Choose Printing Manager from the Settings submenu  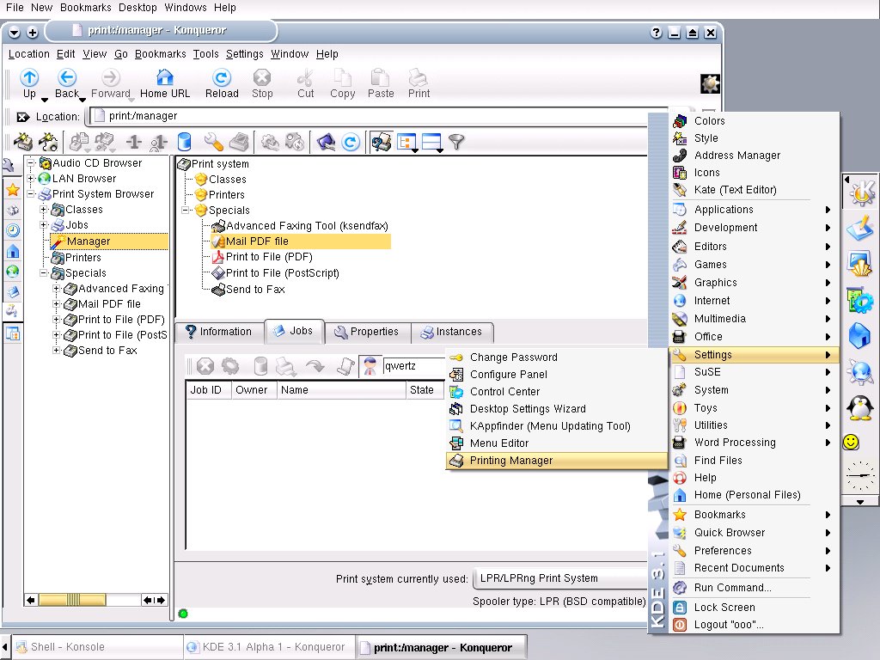point(557,461)
